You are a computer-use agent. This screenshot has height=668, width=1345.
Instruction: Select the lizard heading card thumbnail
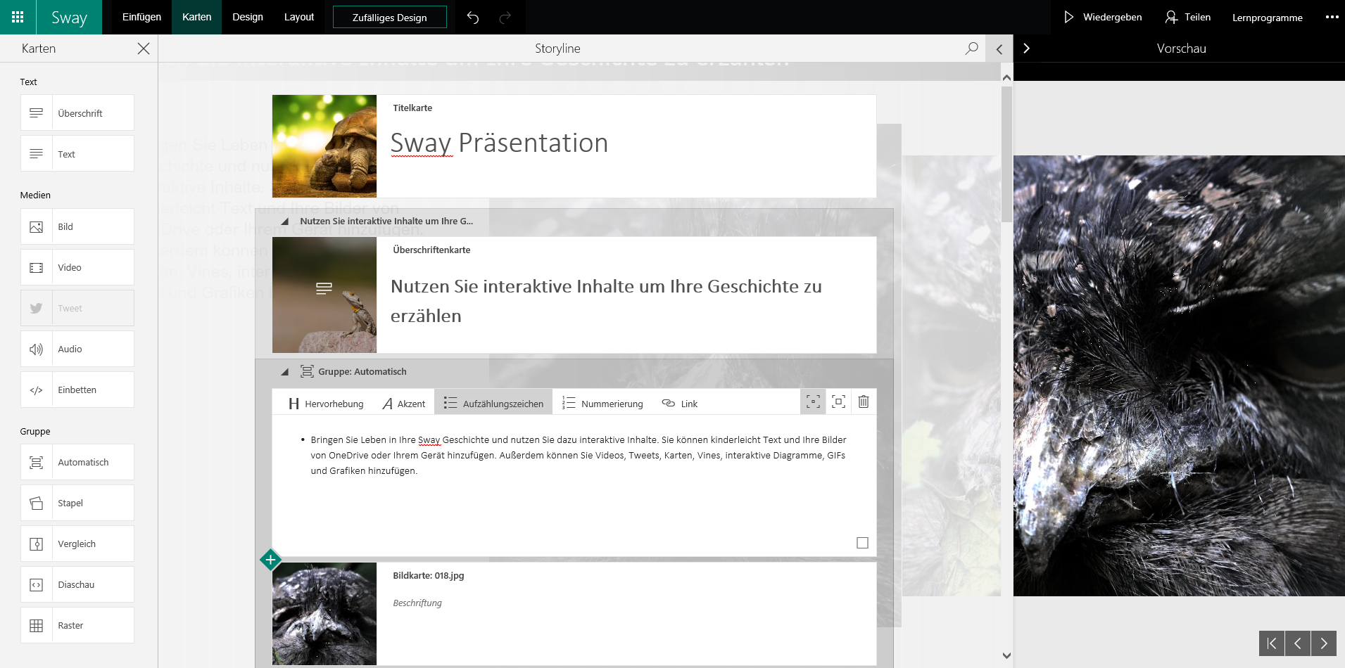tap(324, 295)
